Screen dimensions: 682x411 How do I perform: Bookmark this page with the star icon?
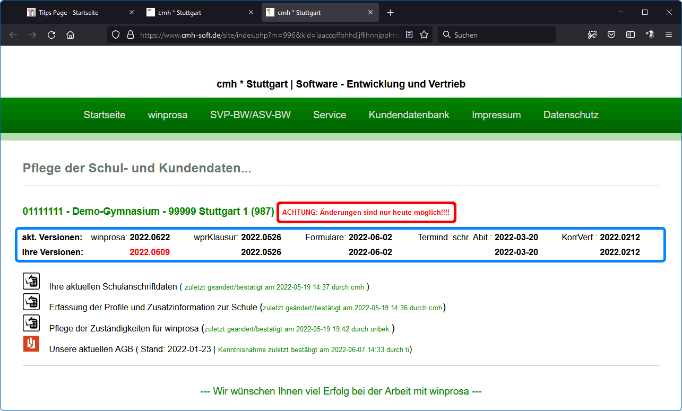pos(424,35)
